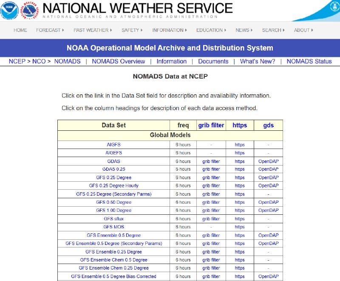Click the '6 hours' freq cell for AIGFS

[x=183, y=145]
